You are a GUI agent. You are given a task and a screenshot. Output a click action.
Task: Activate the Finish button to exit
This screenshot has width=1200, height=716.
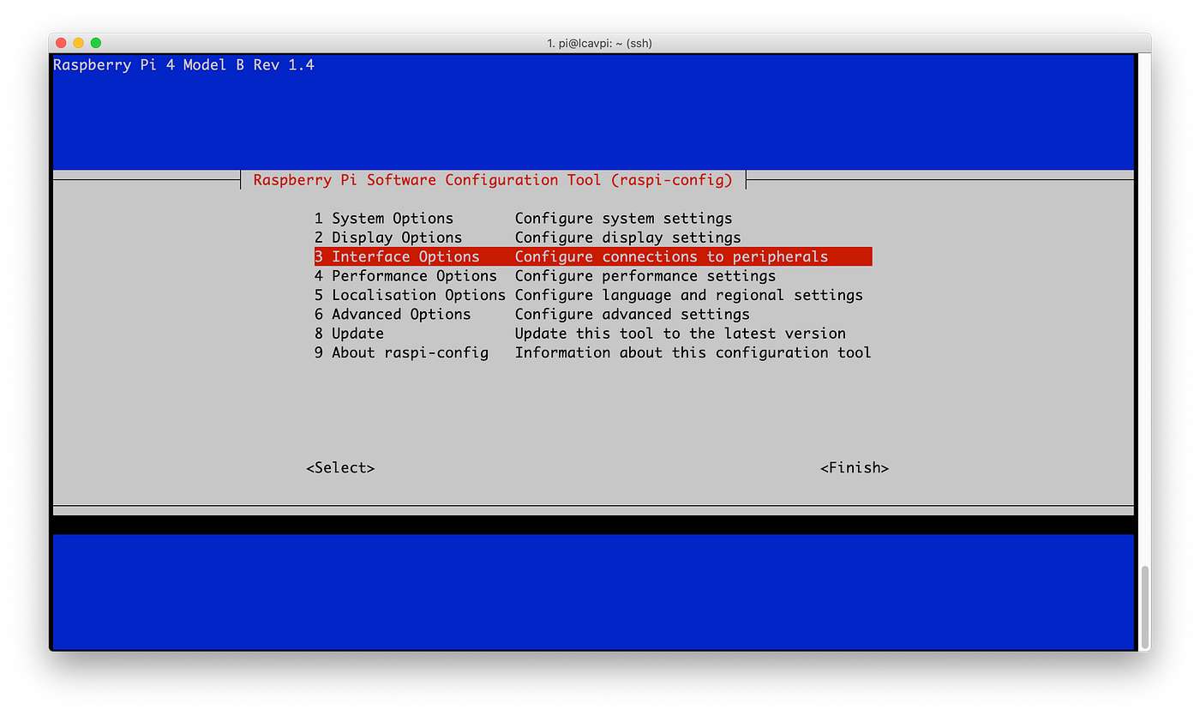pyautogui.click(x=855, y=467)
